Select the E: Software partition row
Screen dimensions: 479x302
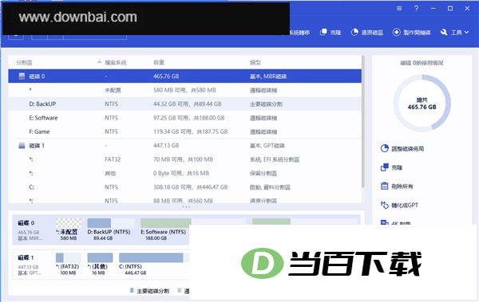pyautogui.click(x=185, y=118)
